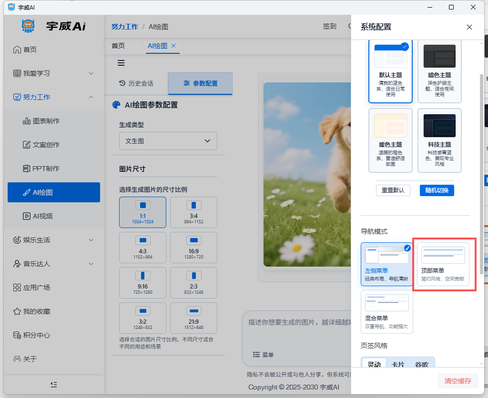Screen dimensions: 488x398
Task: Click the hamburger menu icon above history tab
Action: [x=121, y=63]
